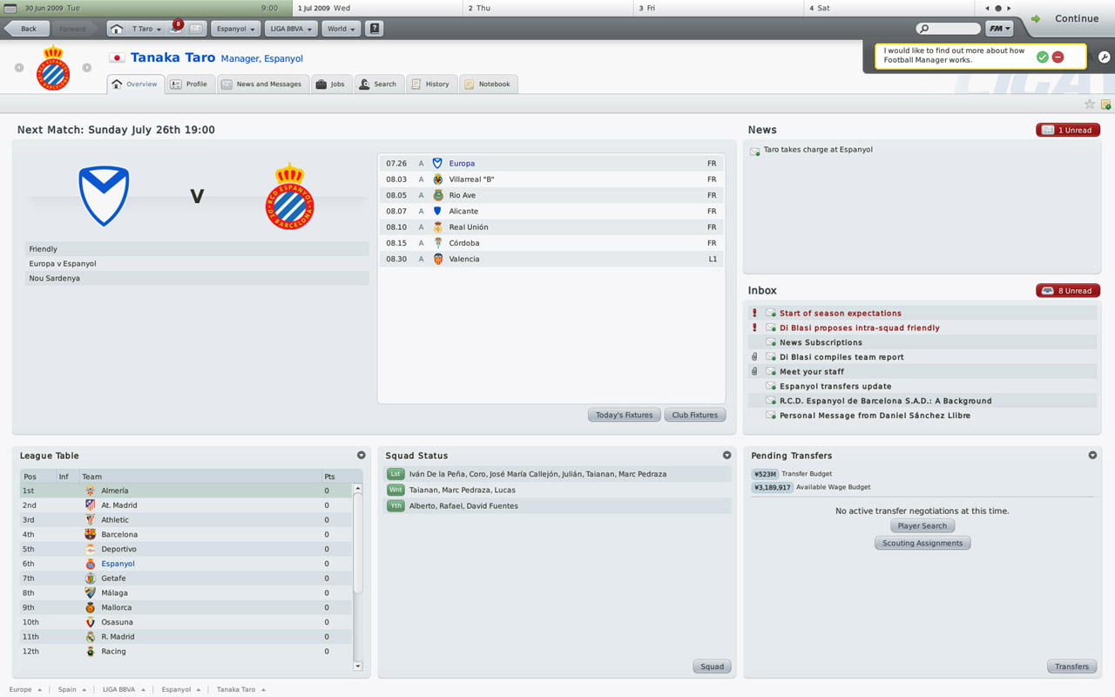Add a note using the notepad-plus icon
Viewport: 1115px width, 697px height.
click(1105, 105)
